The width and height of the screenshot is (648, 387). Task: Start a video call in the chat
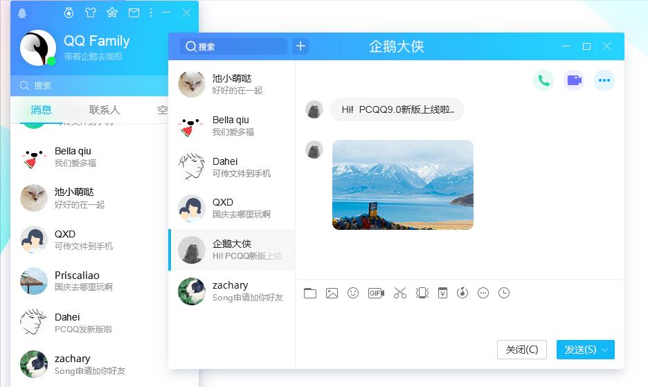click(574, 80)
